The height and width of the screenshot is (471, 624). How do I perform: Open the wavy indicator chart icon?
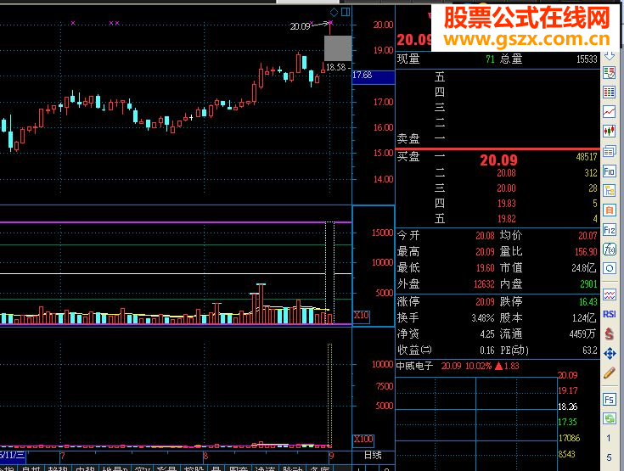click(610, 294)
